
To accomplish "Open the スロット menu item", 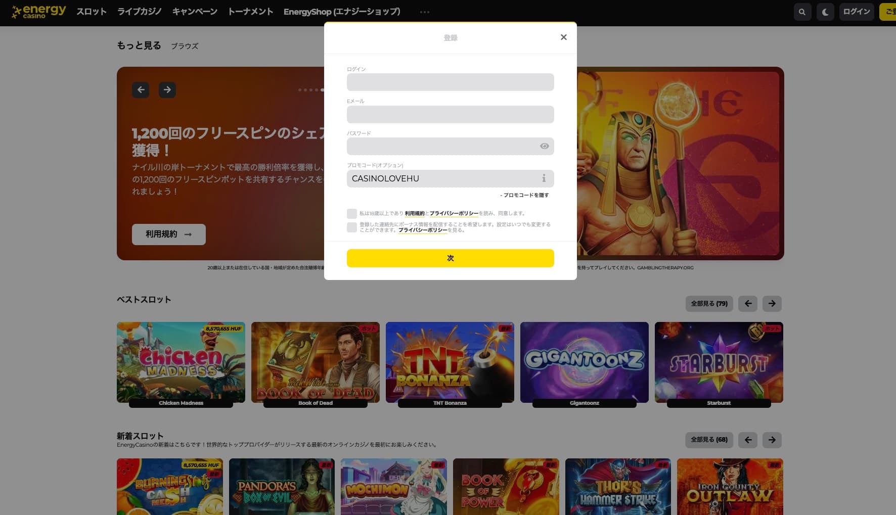I will click(x=92, y=12).
